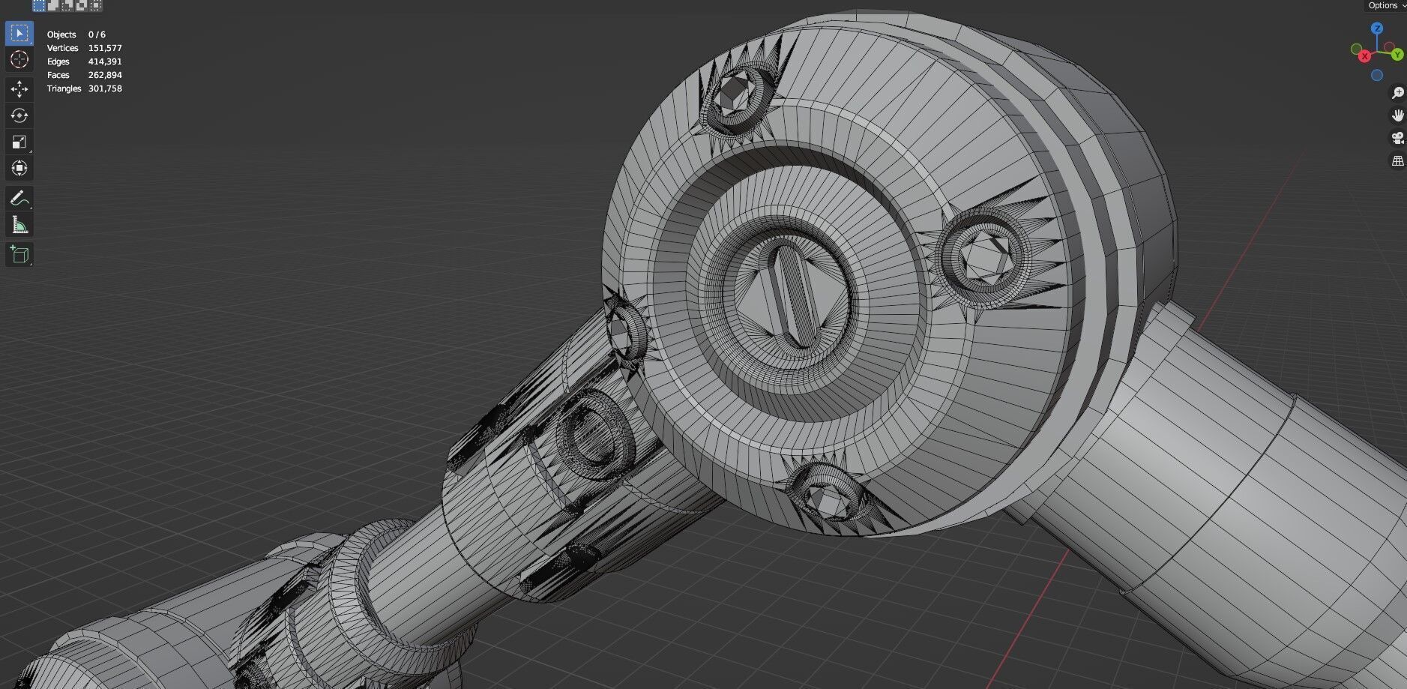The height and width of the screenshot is (689, 1407).
Task: Select the Select Box tool
Action: click(x=19, y=33)
